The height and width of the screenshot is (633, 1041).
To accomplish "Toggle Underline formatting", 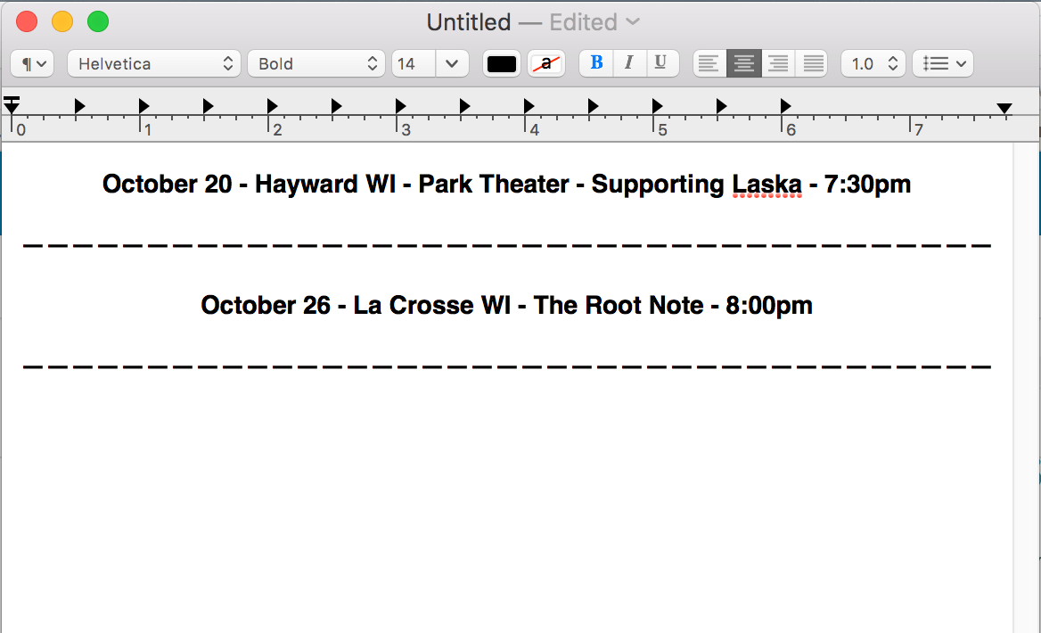I will tap(660, 63).
